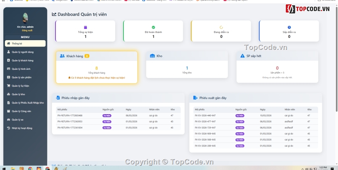
Task: Click Sự kiện badge in PX-EV-2026-440-K47 row
Action: coord(240,116)
